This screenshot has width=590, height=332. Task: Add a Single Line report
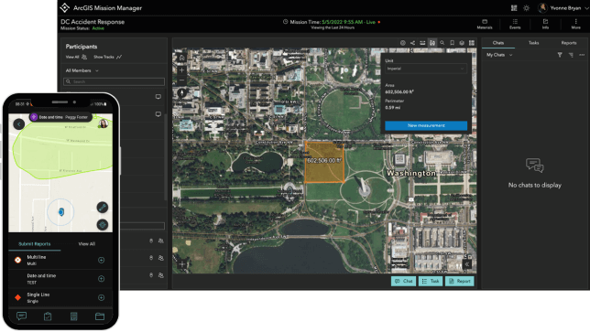pos(101,297)
